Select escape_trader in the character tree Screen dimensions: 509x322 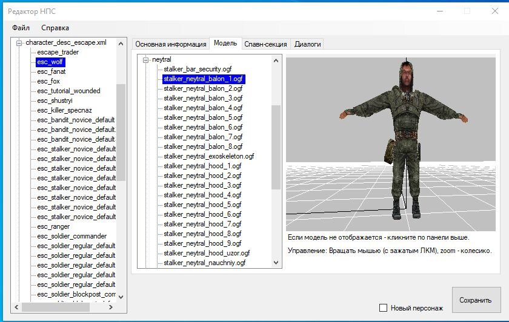click(x=58, y=52)
